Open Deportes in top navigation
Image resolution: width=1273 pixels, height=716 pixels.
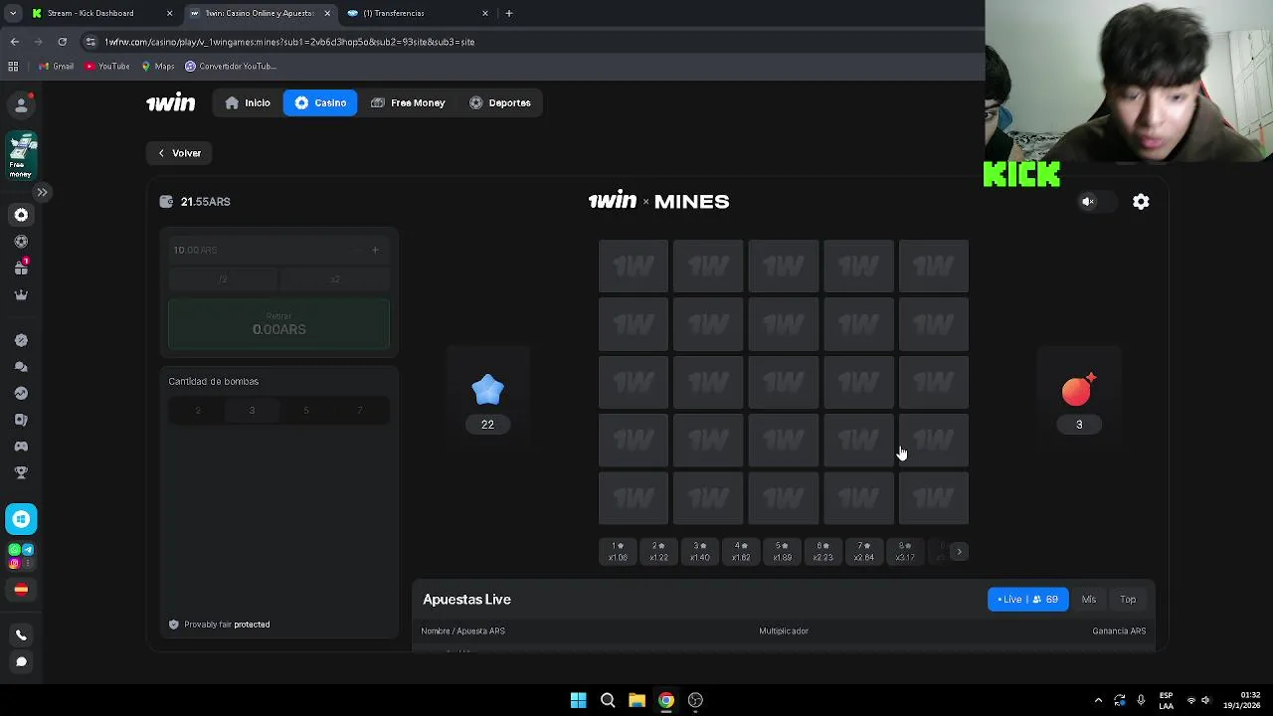tap(500, 102)
